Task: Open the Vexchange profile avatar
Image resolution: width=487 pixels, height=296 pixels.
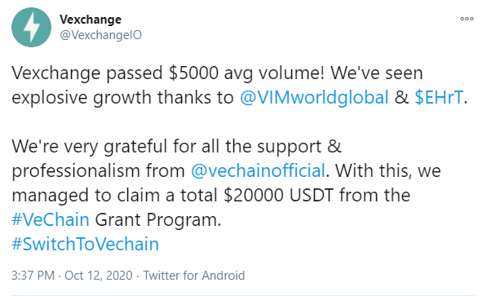Action: (31, 28)
